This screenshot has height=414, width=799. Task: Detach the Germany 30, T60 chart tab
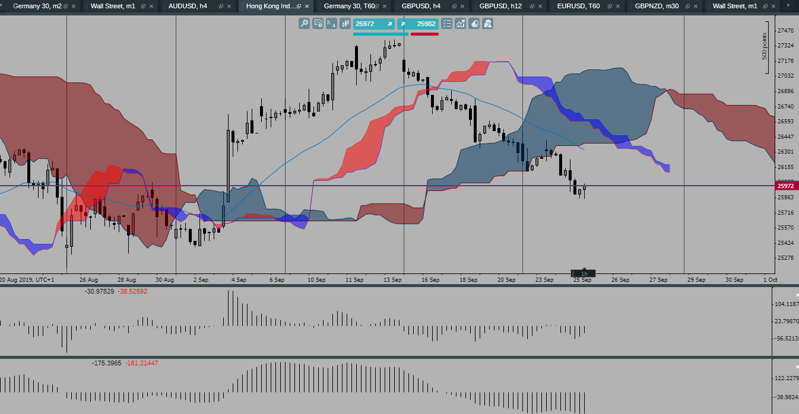(x=377, y=6)
